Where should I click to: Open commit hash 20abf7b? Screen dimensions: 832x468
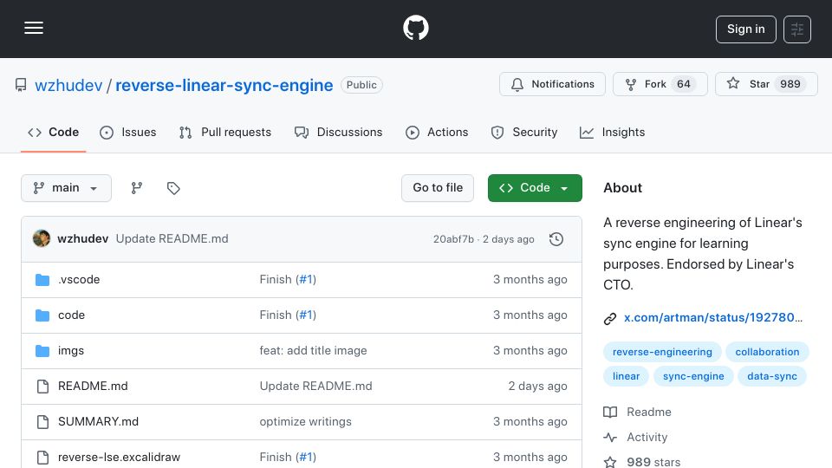click(453, 239)
